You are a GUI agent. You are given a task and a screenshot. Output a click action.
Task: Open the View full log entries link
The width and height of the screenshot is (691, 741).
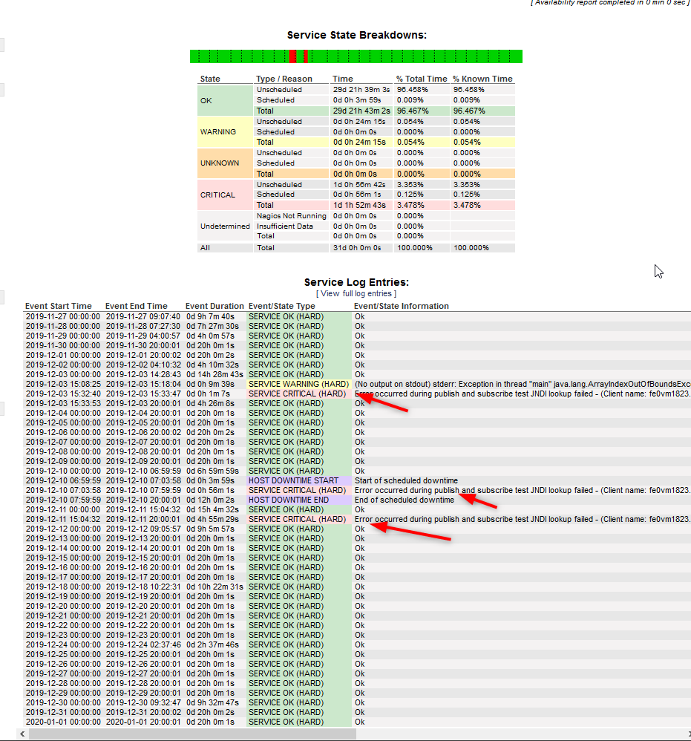tap(356, 293)
